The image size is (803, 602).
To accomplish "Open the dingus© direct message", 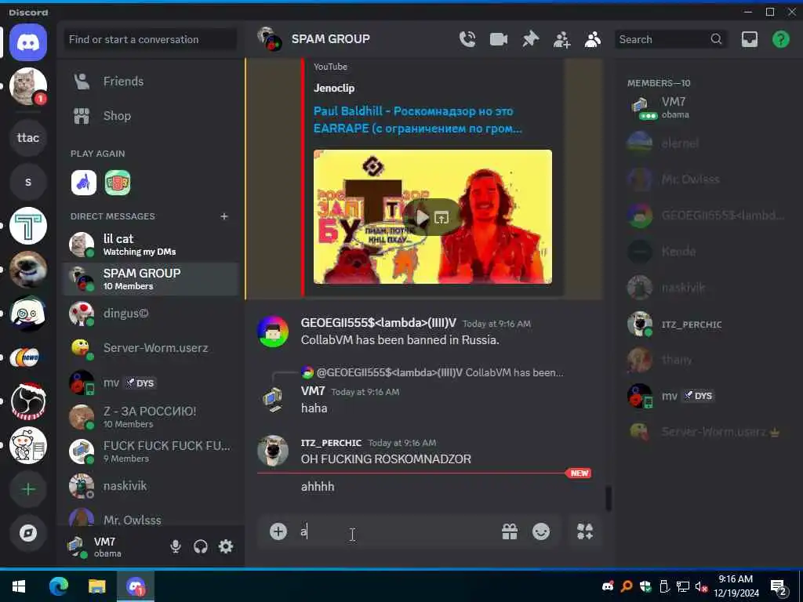I will tap(150, 314).
